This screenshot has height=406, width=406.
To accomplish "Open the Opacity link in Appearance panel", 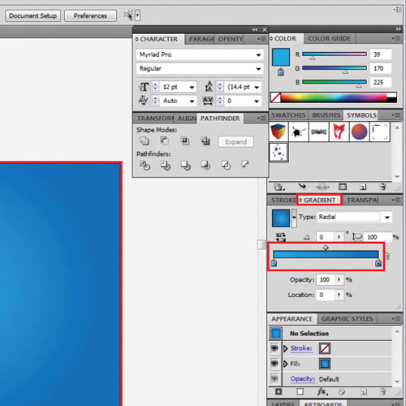I will pos(303,378).
